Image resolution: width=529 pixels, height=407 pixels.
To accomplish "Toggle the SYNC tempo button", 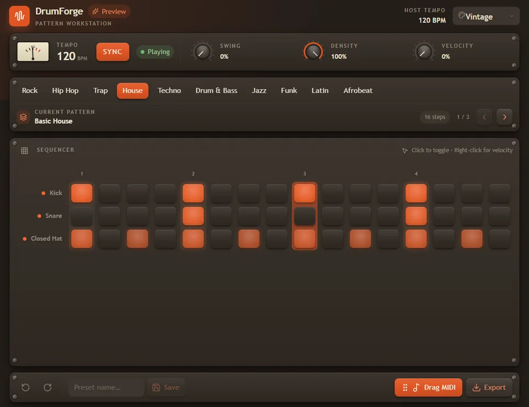I will point(112,52).
